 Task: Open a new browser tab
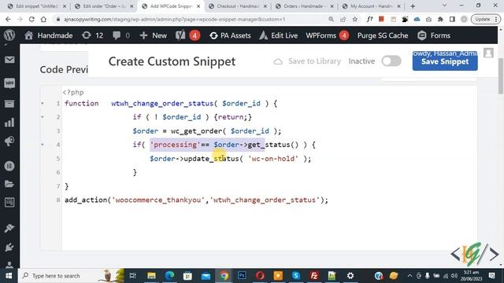[413, 6]
